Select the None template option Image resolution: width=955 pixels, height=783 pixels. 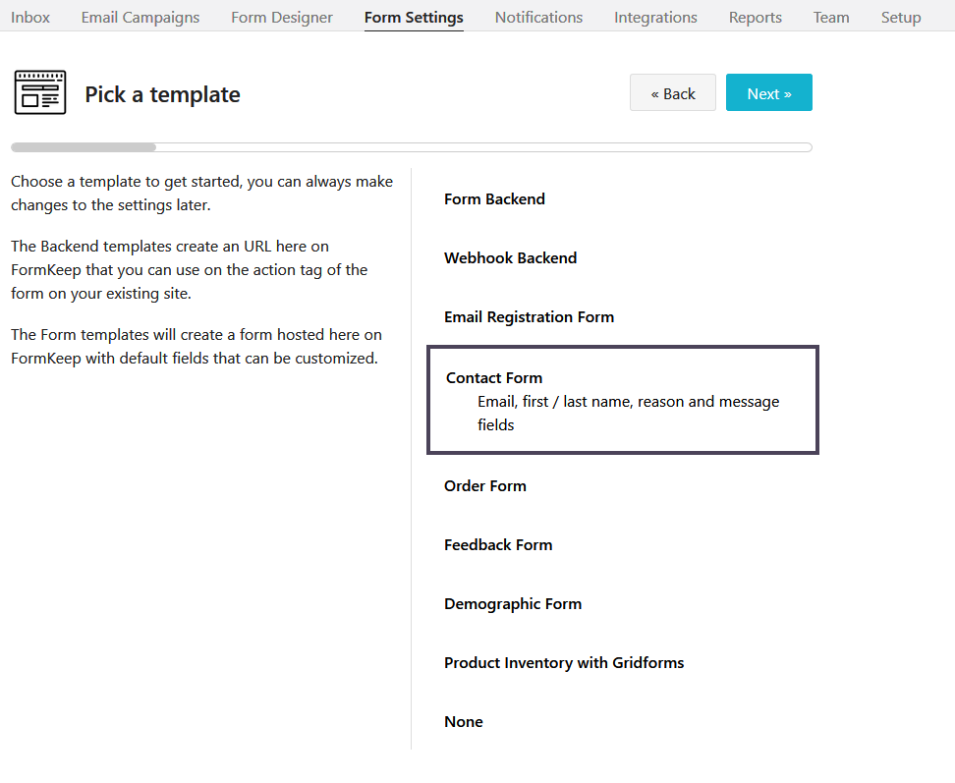pyautogui.click(x=463, y=722)
